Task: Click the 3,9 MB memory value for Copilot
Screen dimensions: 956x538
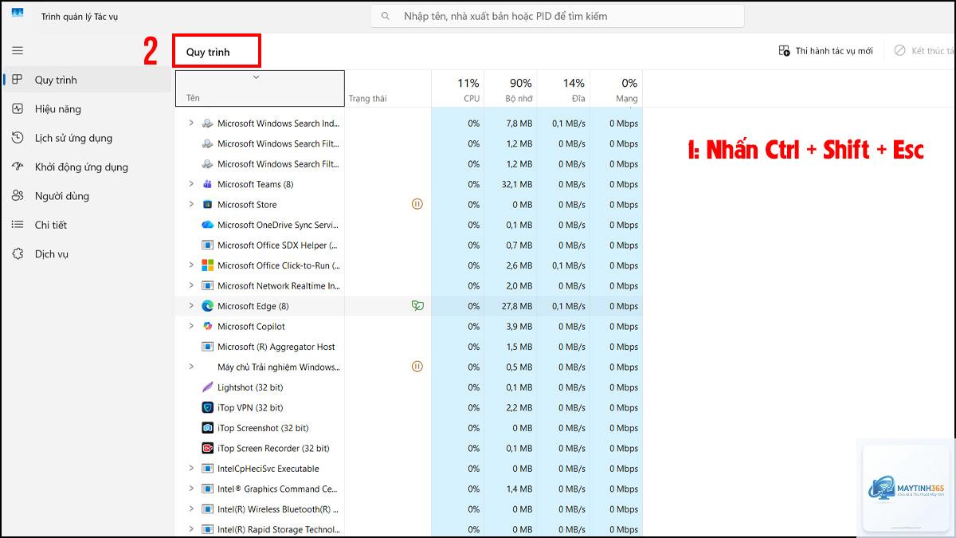Action: [519, 326]
